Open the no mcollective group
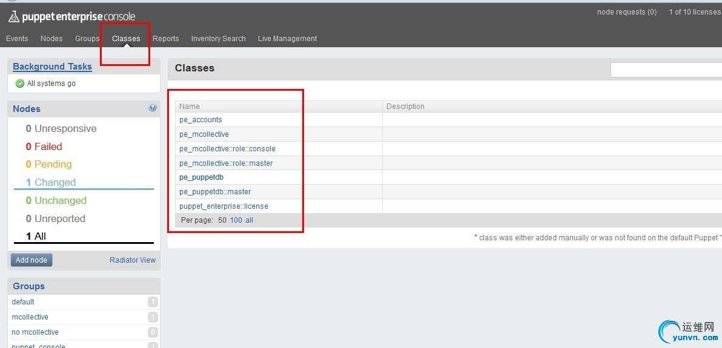Viewport: 722px width, 348px height. (x=35, y=332)
